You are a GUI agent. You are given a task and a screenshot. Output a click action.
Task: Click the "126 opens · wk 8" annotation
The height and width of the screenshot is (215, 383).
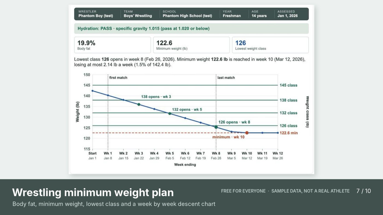[234, 122]
